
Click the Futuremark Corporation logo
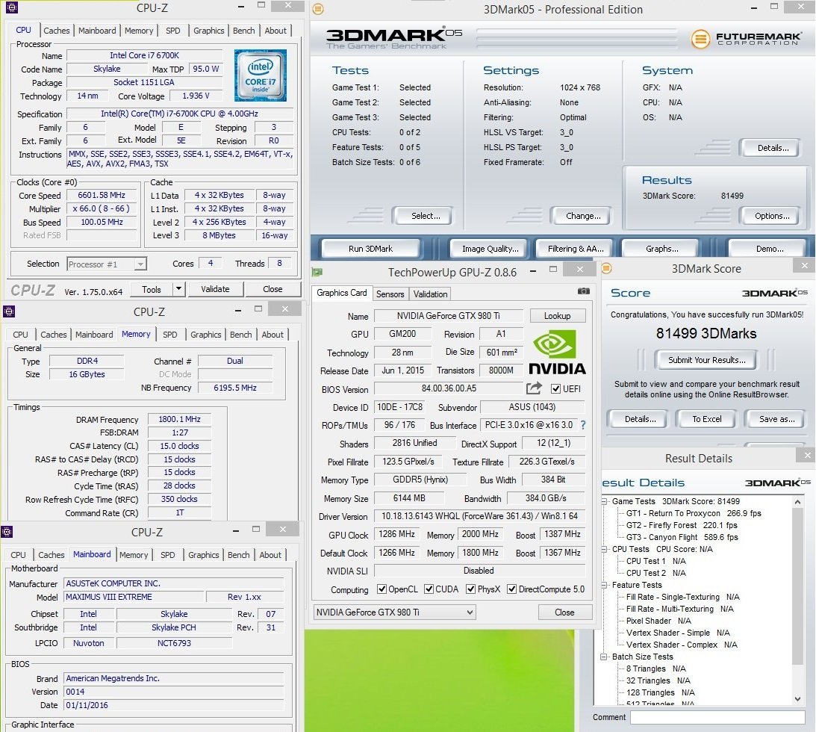[746, 39]
